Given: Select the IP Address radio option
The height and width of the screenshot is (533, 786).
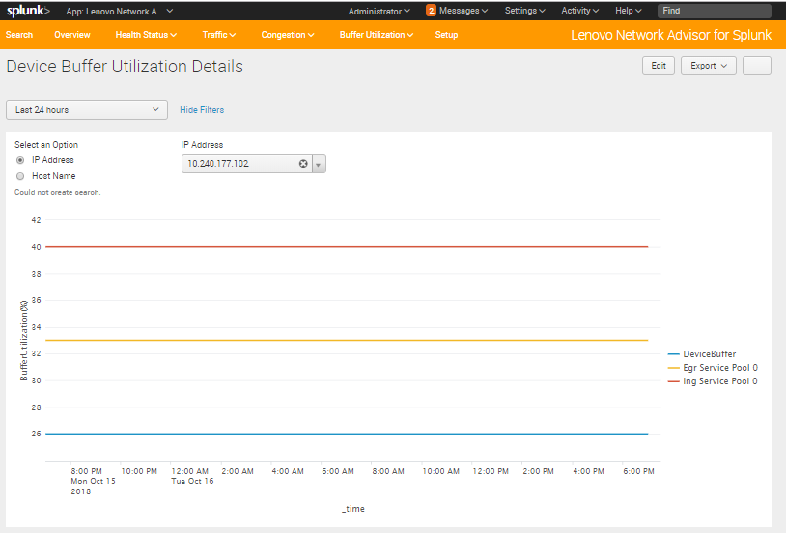Looking at the screenshot, I should [x=20, y=160].
